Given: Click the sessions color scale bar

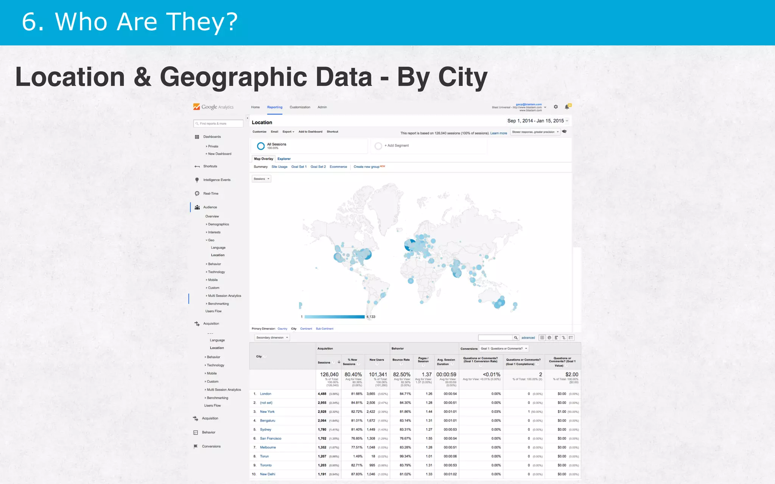Looking at the screenshot, I should point(334,317).
